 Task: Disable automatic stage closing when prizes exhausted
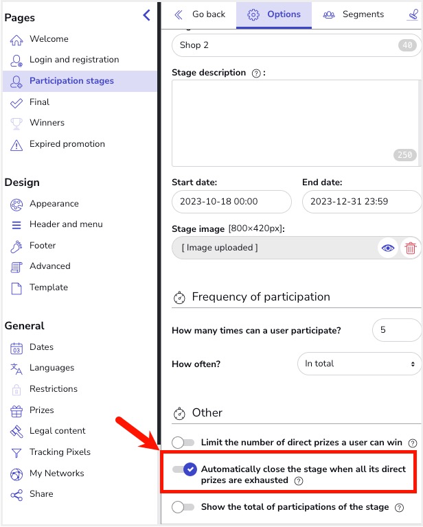coord(185,469)
